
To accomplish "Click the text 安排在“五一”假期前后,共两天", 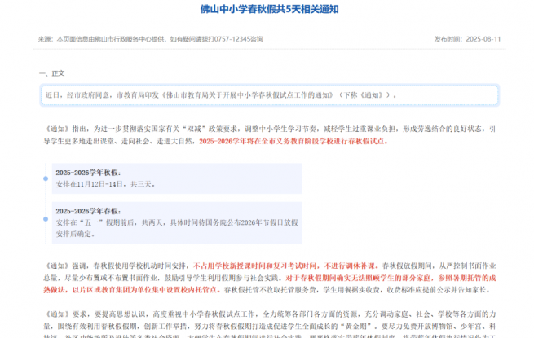I will pyautogui.click(x=110, y=222).
